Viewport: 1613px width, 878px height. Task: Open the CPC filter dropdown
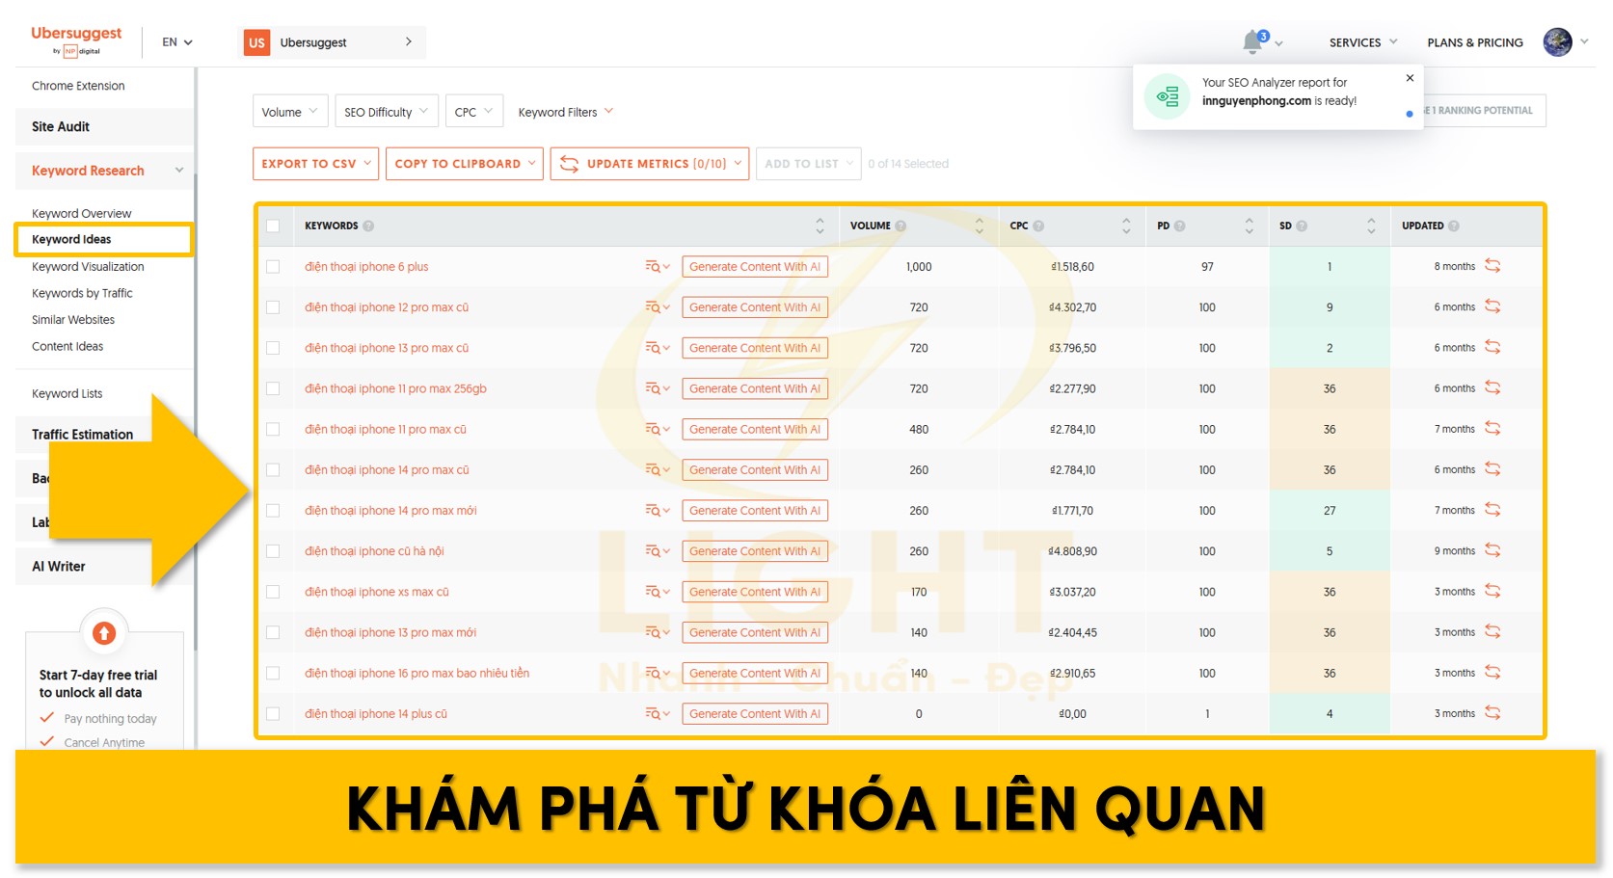[x=474, y=112]
